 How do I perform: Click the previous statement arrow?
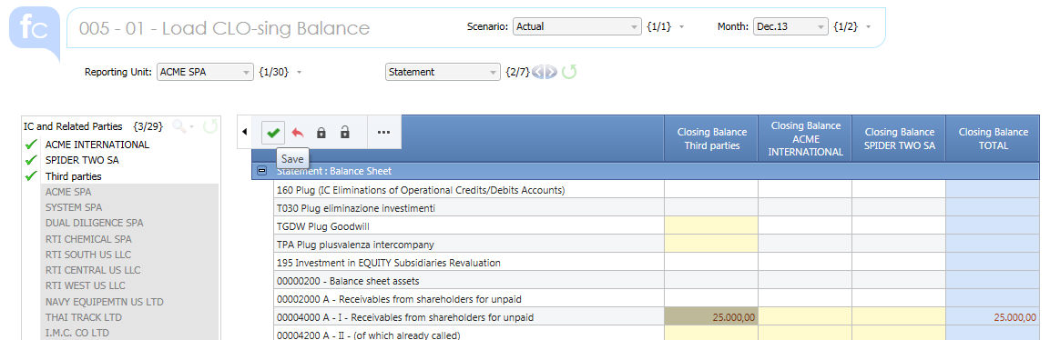537,72
